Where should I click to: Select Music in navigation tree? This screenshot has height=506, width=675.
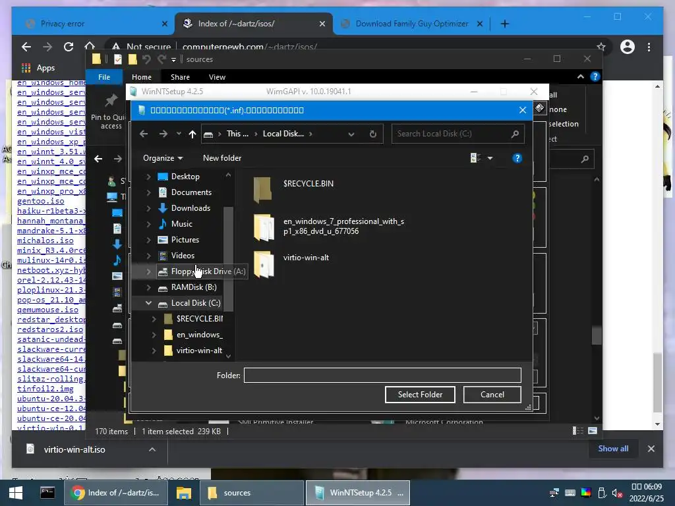tap(182, 224)
